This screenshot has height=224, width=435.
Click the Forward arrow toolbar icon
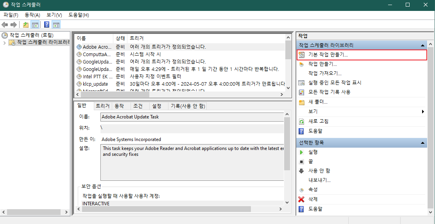[x=14, y=25]
